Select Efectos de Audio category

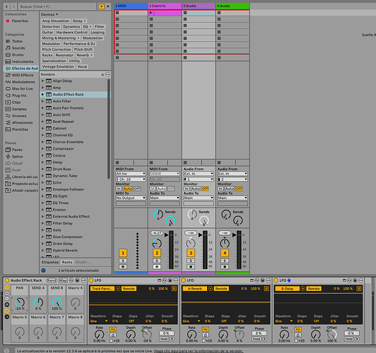[x=22, y=68]
